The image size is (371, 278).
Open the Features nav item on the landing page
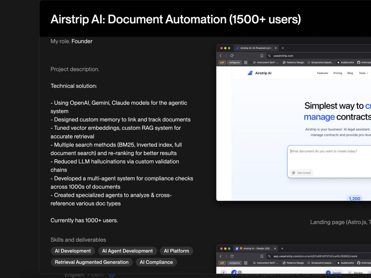pos(322,73)
